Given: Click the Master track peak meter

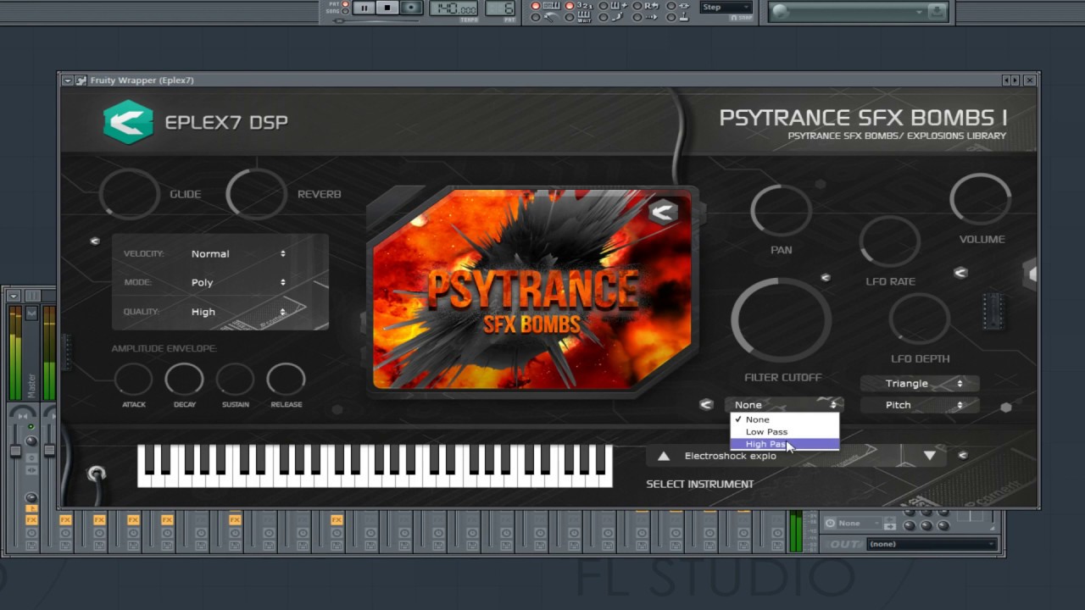Looking at the screenshot, I should coord(15,352).
